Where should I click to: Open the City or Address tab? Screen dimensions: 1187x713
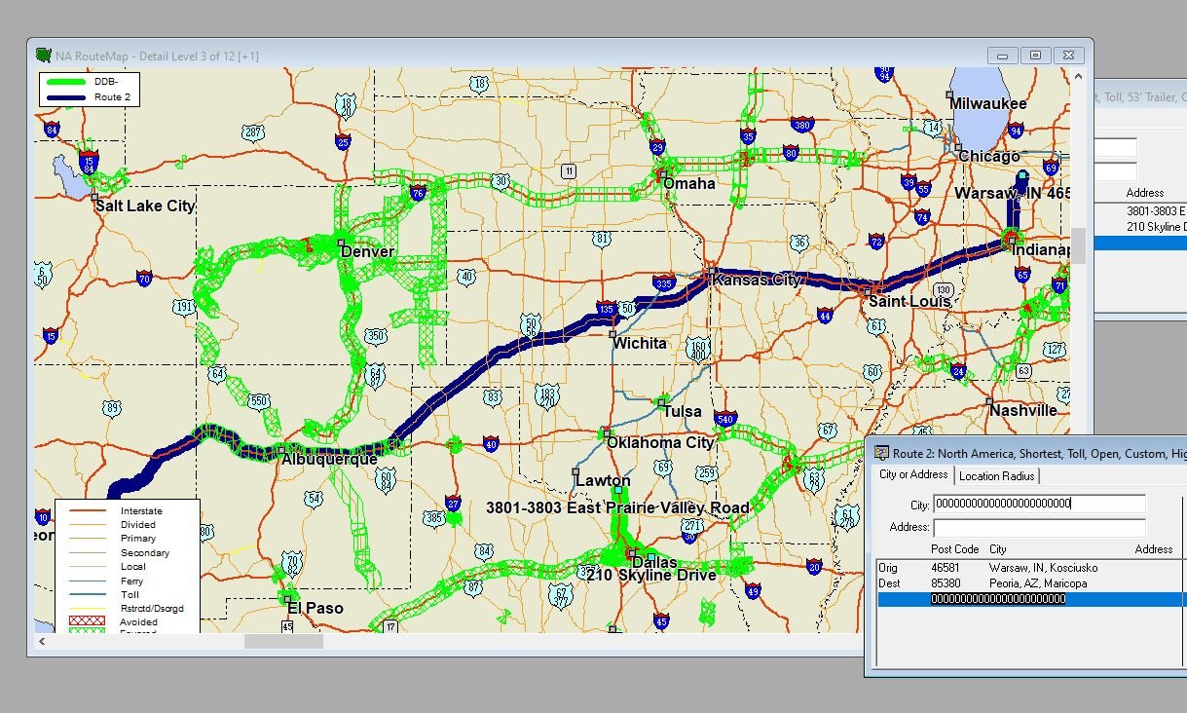tap(913, 474)
